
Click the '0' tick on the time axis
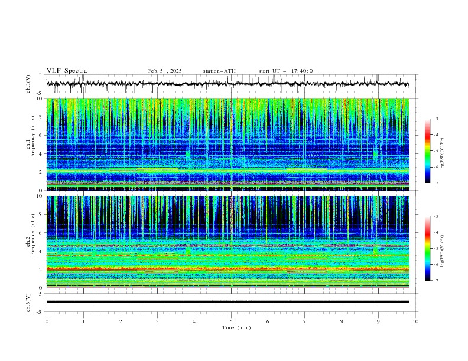coord(47,321)
